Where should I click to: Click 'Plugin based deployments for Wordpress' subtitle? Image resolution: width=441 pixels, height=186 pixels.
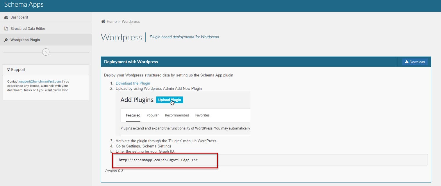[x=184, y=37]
